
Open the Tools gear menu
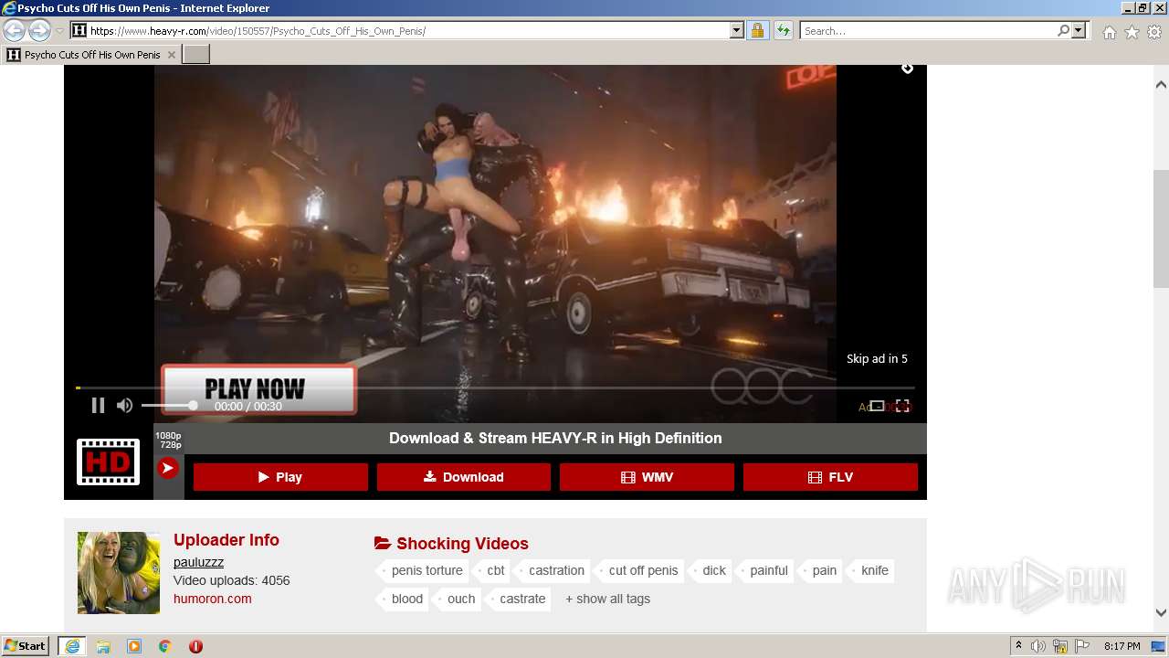[1154, 32]
